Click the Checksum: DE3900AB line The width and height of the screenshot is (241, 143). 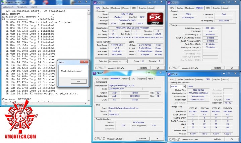(x=17, y=99)
